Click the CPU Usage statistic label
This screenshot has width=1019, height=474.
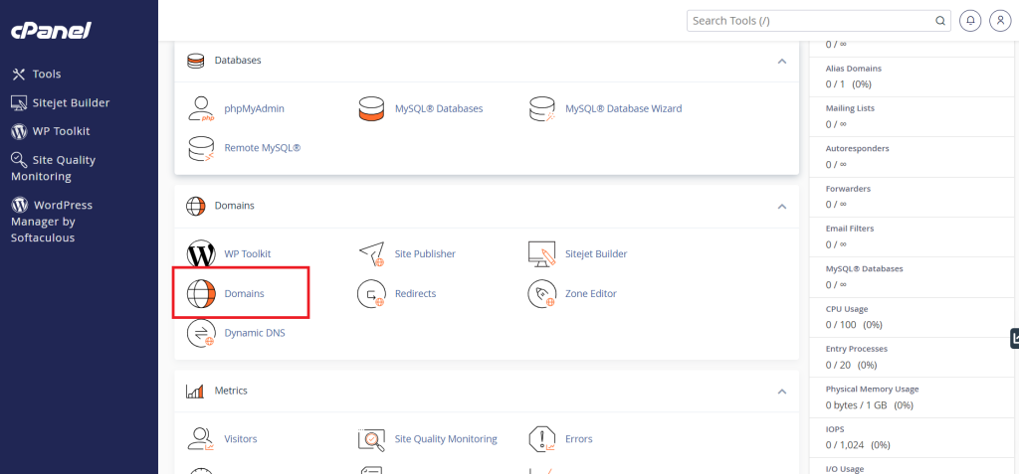(x=847, y=309)
